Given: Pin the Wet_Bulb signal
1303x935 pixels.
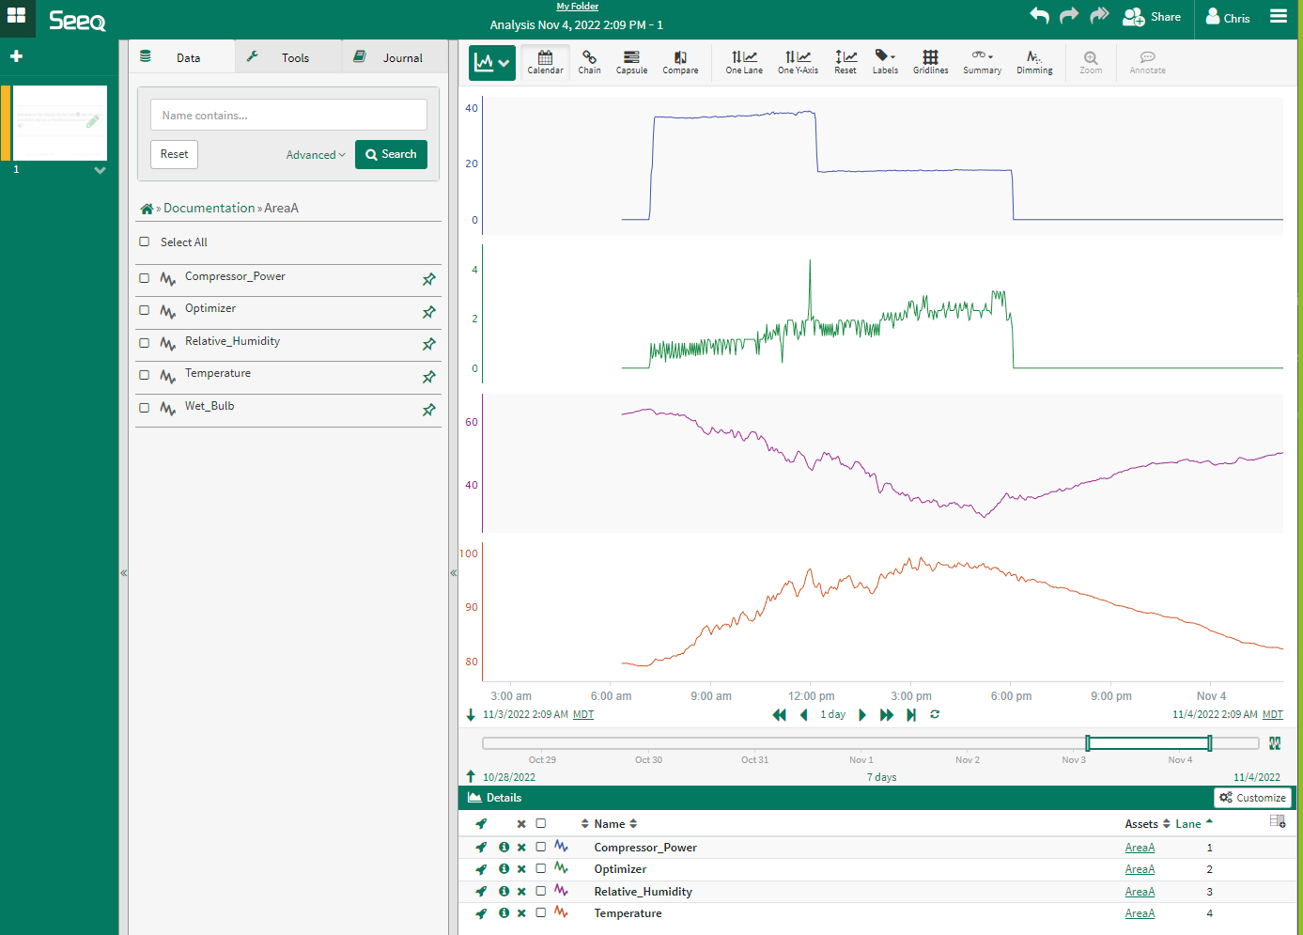Looking at the screenshot, I should tap(429, 410).
